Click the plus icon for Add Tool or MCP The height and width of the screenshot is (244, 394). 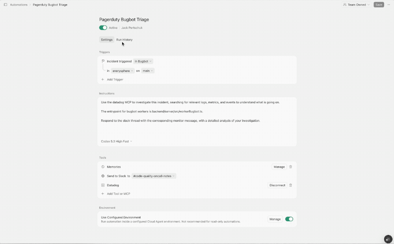pos(103,194)
